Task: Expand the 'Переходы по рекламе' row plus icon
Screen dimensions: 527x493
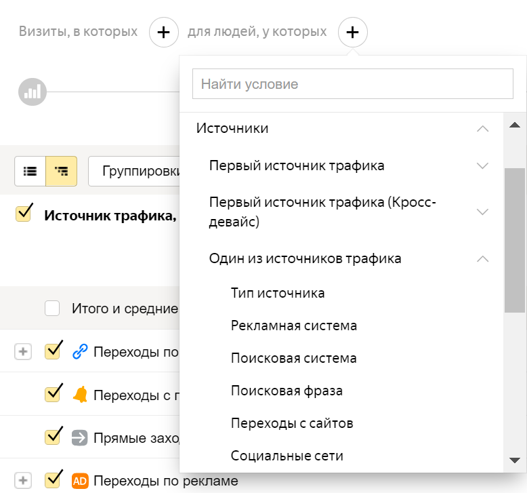Action: click(x=24, y=481)
